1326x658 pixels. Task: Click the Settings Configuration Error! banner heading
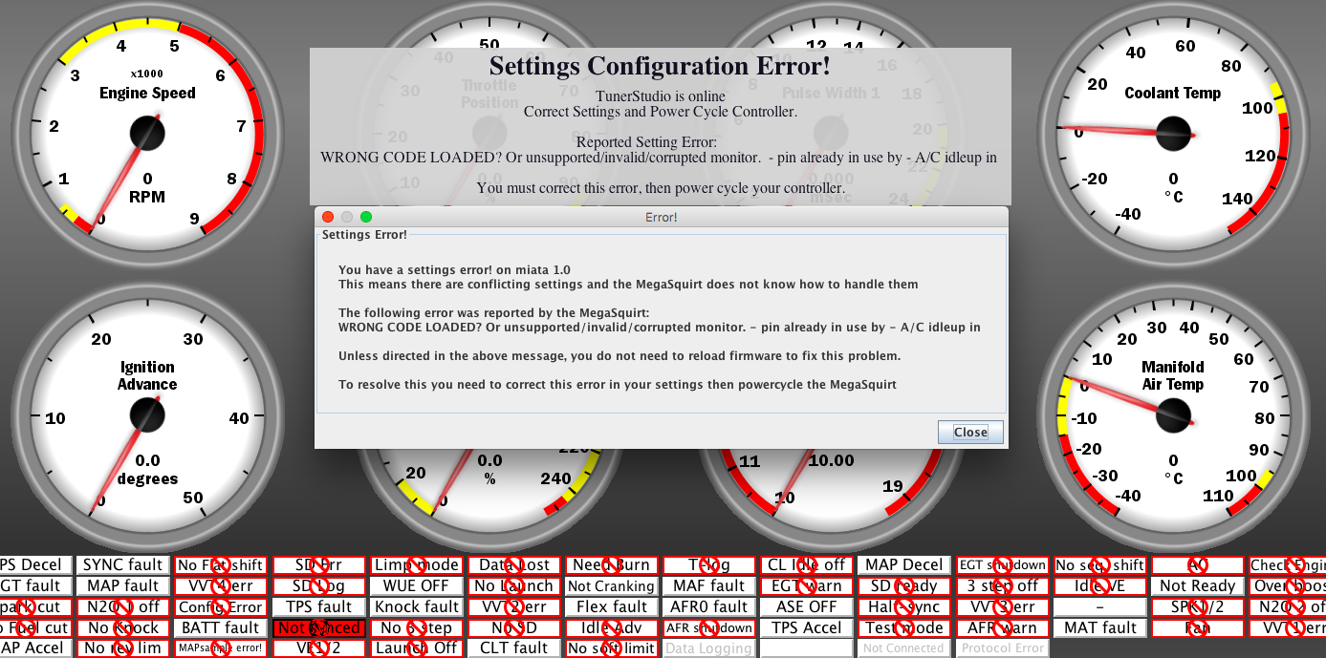pyautogui.click(x=660, y=66)
